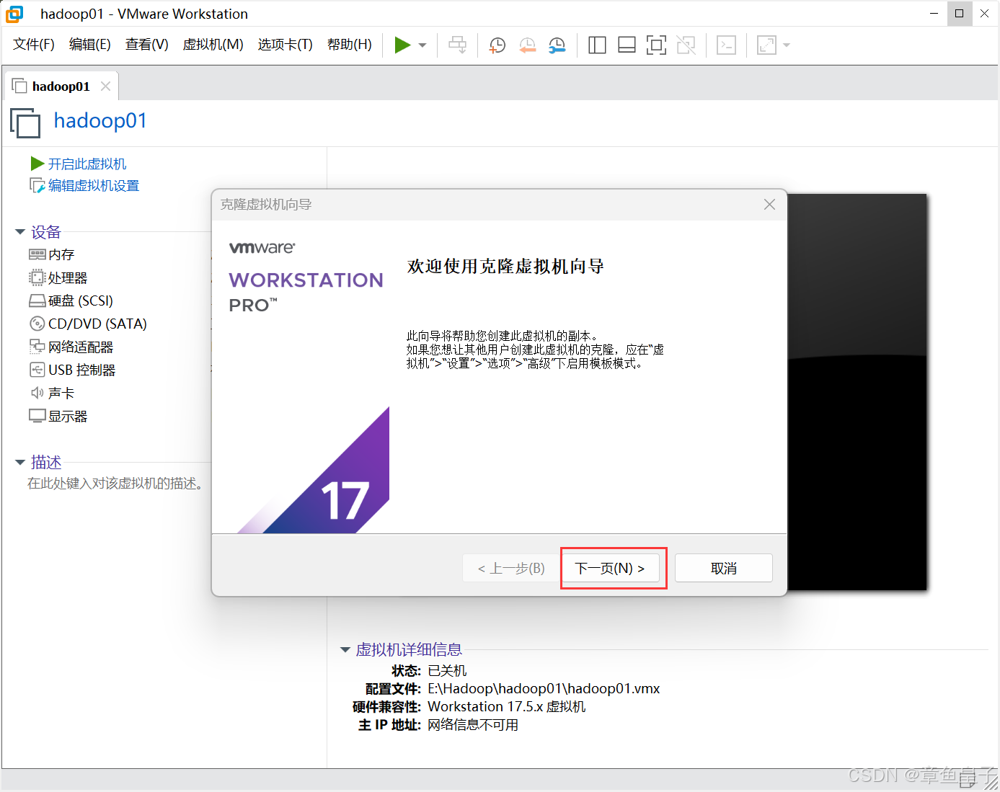Open the stretch display dropdown arrow
This screenshot has height=792, width=1000.
787,45
